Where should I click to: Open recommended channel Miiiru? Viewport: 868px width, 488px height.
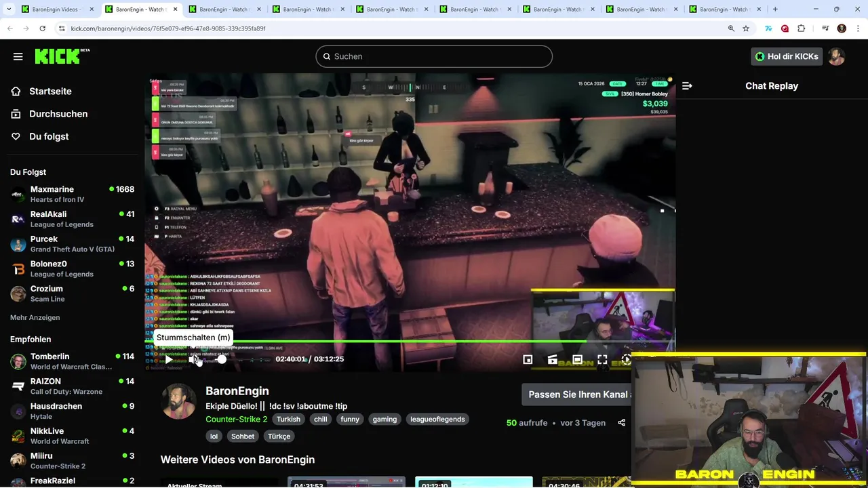[73, 461]
